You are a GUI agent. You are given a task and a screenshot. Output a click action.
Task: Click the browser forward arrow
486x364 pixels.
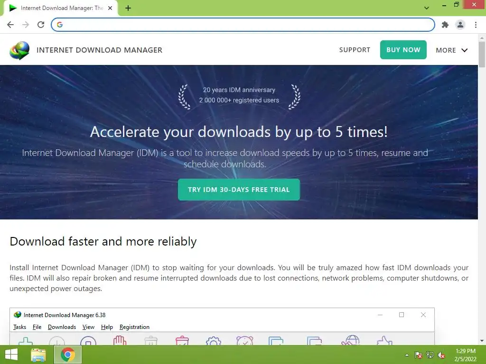point(26,25)
